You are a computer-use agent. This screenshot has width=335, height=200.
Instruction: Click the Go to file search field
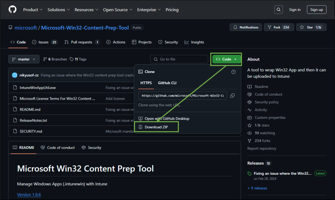coord(179,59)
